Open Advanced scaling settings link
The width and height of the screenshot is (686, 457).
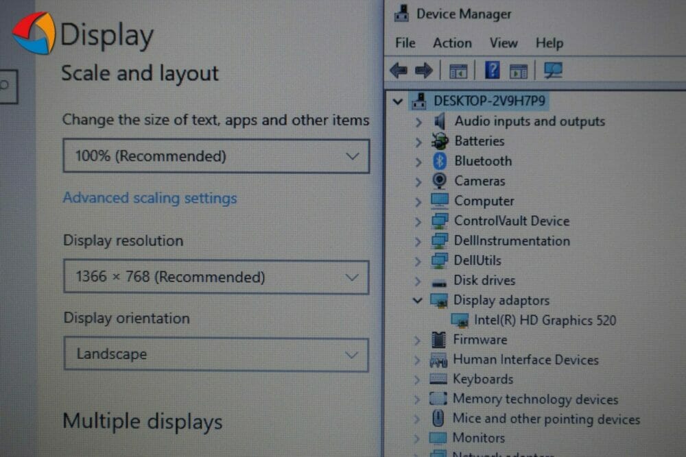tap(150, 198)
